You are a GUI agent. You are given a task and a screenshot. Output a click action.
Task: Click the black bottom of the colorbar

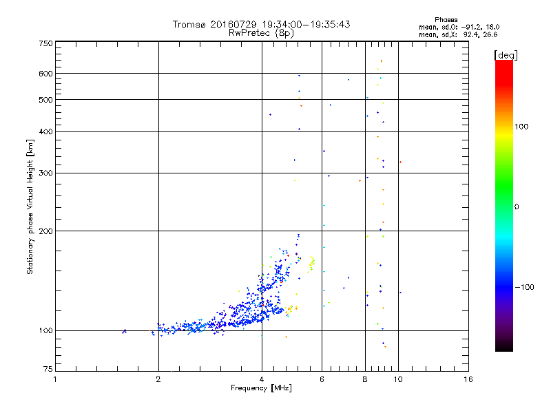(x=504, y=348)
